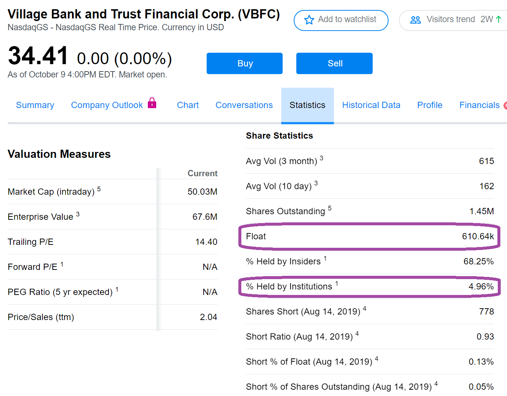Viewport: 507px width, 396px height.
Task: Click the star icon in Add to watchlist
Action: (x=309, y=20)
